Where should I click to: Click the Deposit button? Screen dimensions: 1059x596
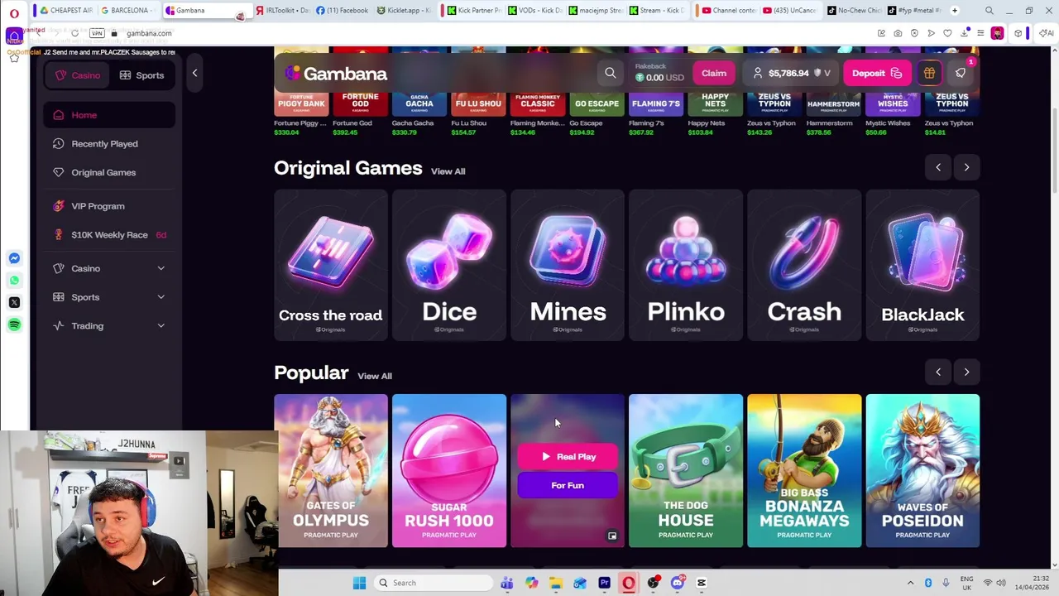pyautogui.click(x=877, y=73)
